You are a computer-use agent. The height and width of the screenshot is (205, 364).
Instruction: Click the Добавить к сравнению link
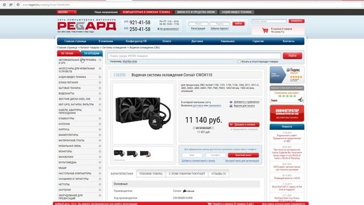click(246, 102)
